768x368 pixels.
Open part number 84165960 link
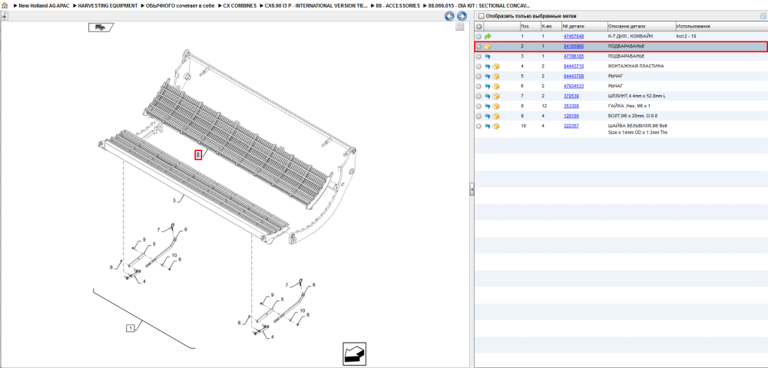pyautogui.click(x=573, y=47)
